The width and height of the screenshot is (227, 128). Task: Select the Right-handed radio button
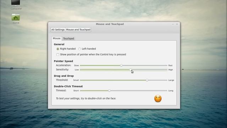click(x=58, y=49)
